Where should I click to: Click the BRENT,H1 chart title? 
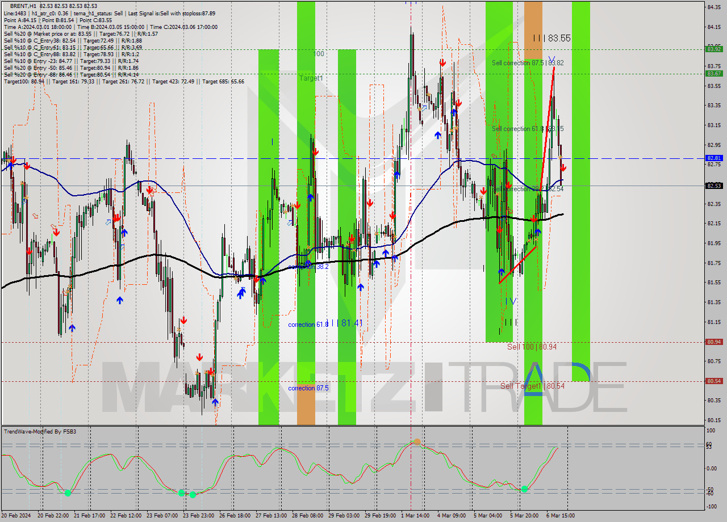point(53,6)
